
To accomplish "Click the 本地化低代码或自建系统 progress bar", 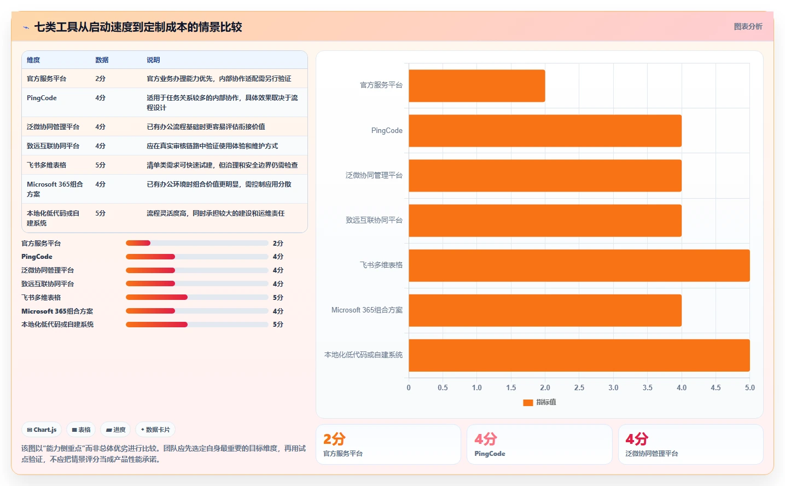I will click(x=197, y=325).
